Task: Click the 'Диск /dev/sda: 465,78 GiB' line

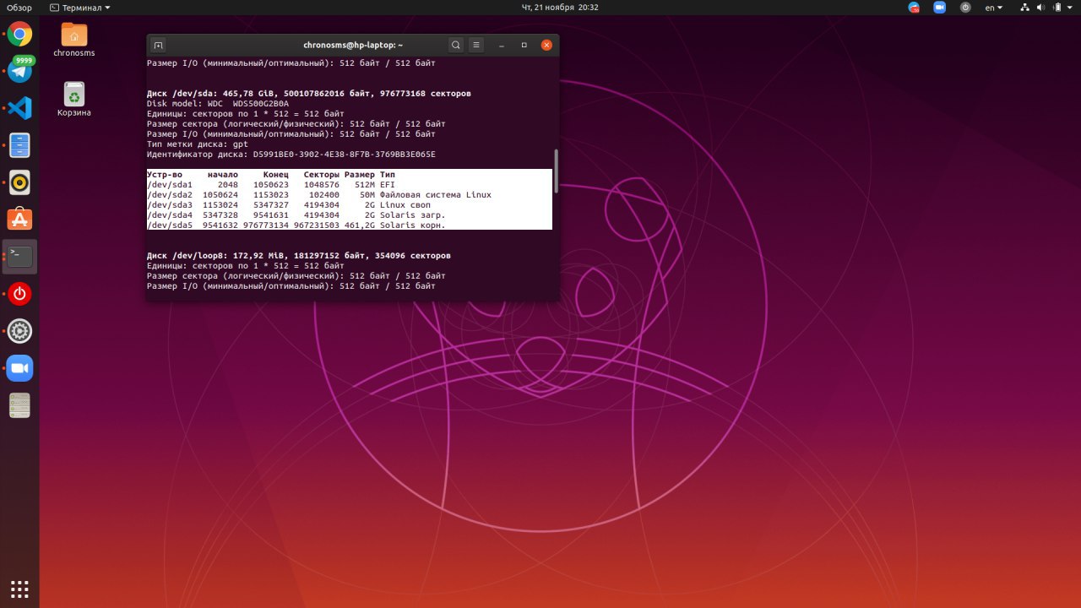Action: (309, 93)
